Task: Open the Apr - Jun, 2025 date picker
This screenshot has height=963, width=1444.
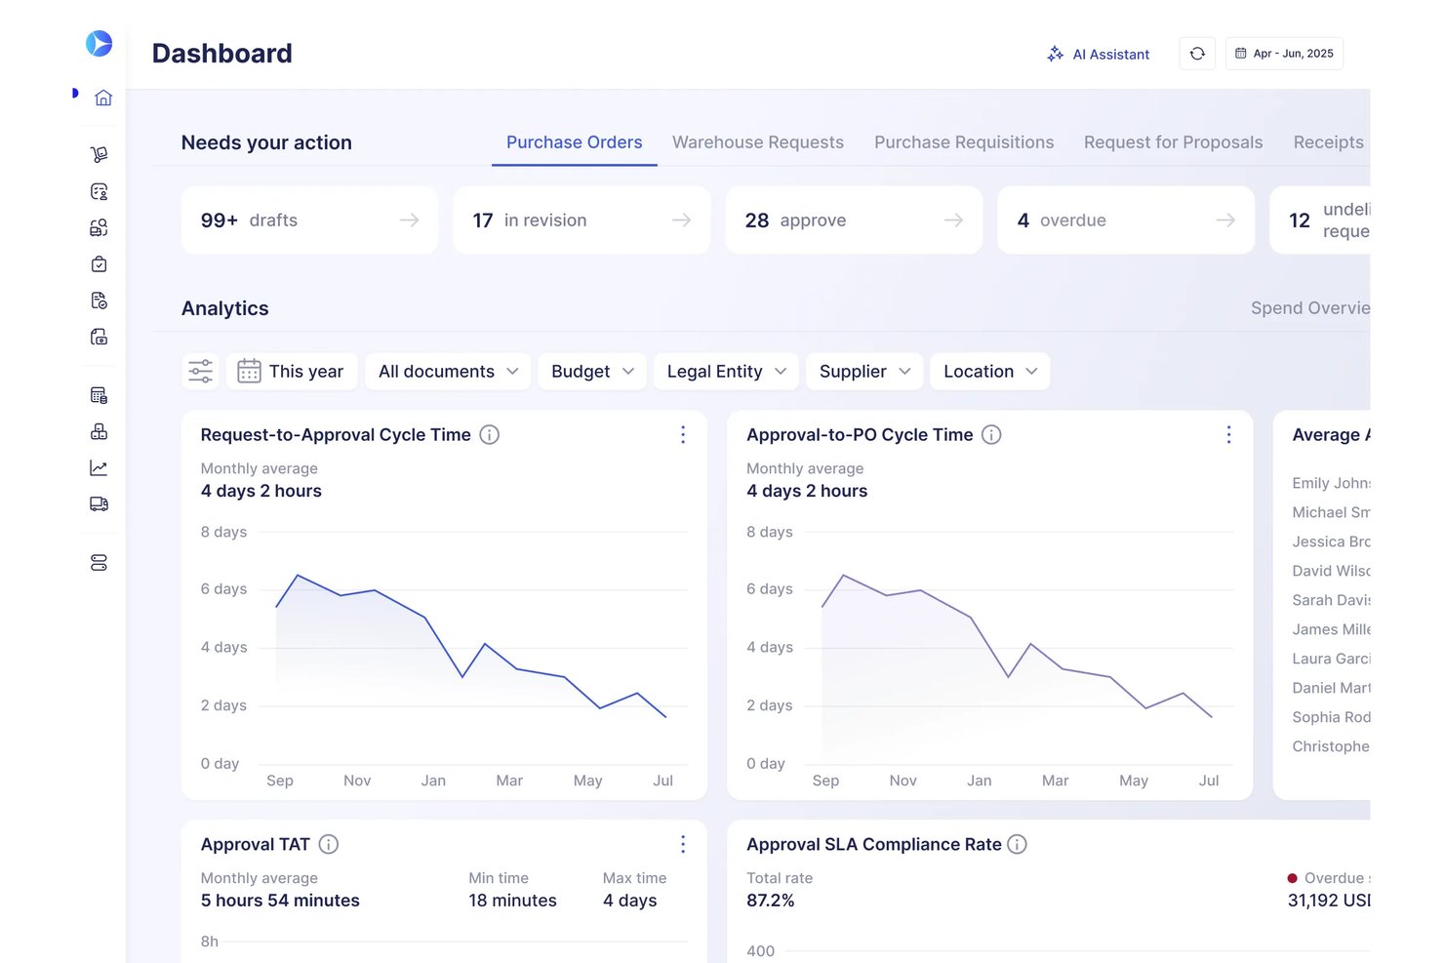Action: click(x=1284, y=54)
